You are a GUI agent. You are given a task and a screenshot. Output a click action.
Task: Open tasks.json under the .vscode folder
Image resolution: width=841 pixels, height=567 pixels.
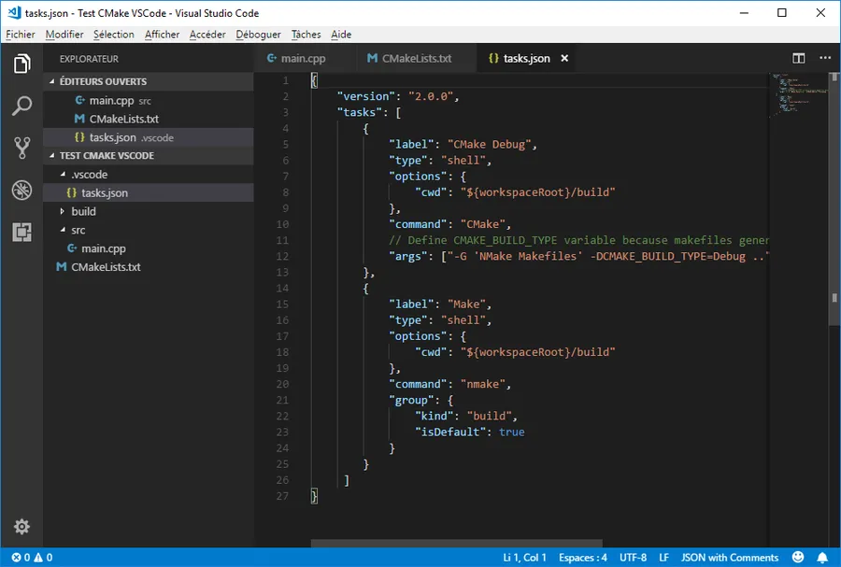click(148, 192)
